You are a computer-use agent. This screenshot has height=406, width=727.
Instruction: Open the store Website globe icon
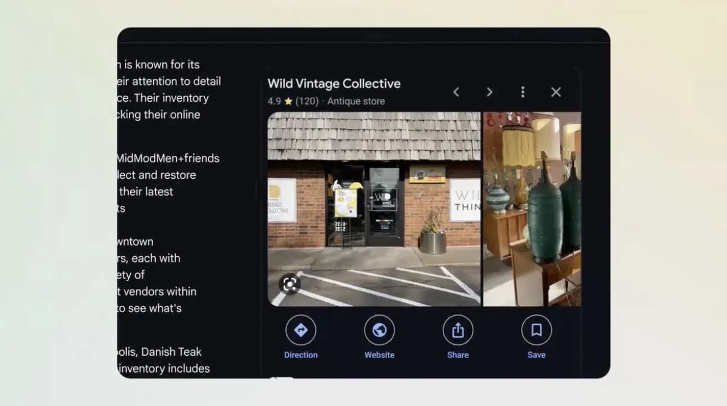(x=379, y=330)
